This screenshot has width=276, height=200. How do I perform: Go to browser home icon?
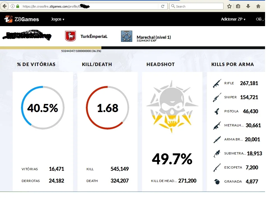coord(258,6)
